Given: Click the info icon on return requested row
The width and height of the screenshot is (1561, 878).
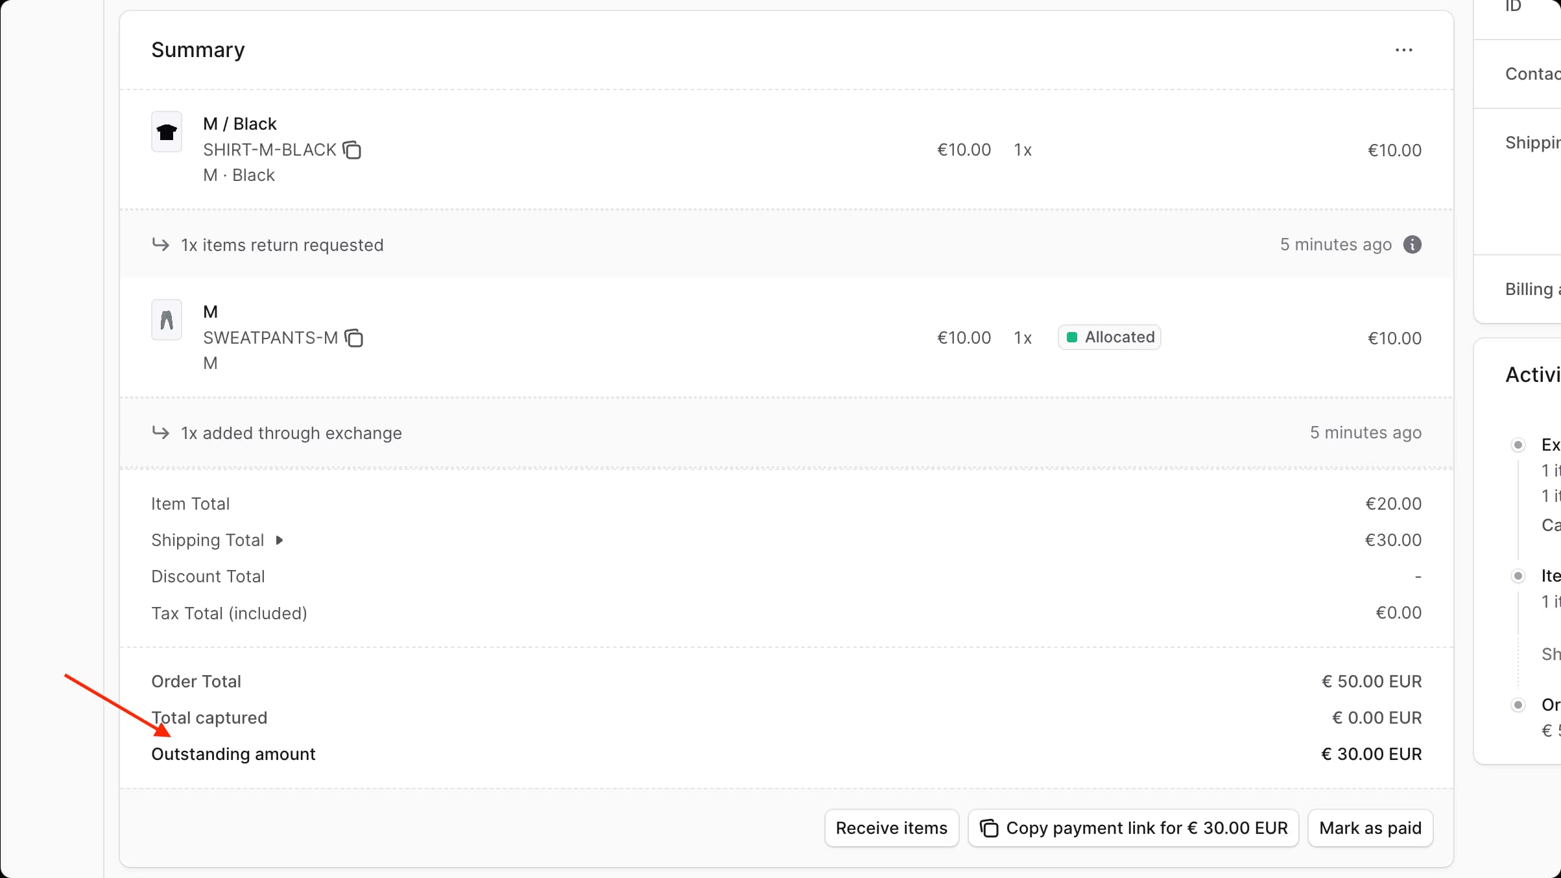Looking at the screenshot, I should coord(1414,244).
